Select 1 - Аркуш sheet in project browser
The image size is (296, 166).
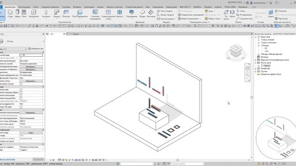[266, 65]
